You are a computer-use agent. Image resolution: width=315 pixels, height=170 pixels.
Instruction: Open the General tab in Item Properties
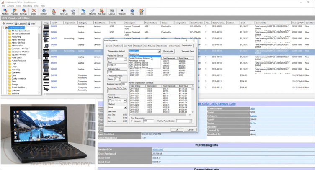(x=109, y=46)
